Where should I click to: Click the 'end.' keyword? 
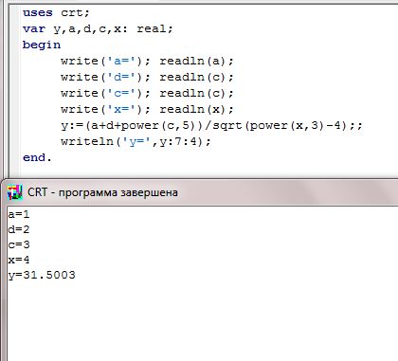(37, 157)
